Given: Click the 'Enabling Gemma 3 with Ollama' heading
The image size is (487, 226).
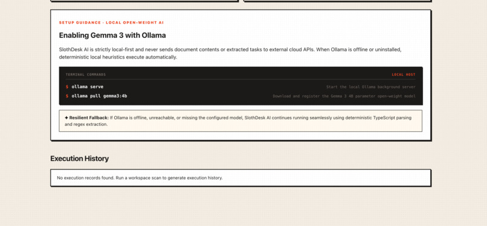Looking at the screenshot, I should point(112,36).
